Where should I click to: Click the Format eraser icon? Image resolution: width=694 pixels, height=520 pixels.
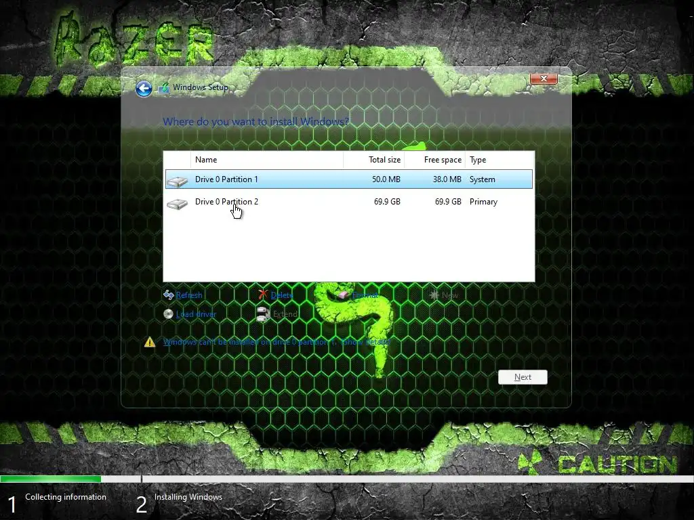click(344, 295)
